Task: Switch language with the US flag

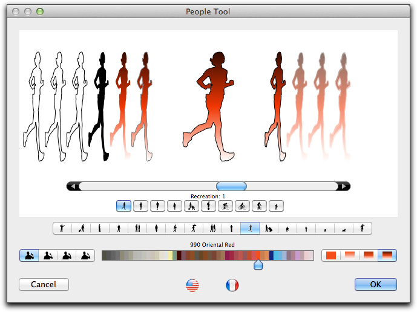Action: pyautogui.click(x=192, y=285)
